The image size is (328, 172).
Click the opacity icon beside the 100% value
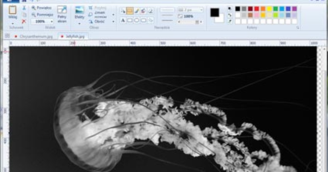click(x=180, y=16)
